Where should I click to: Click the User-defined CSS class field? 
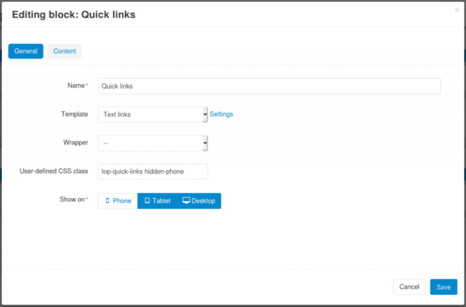[153, 171]
